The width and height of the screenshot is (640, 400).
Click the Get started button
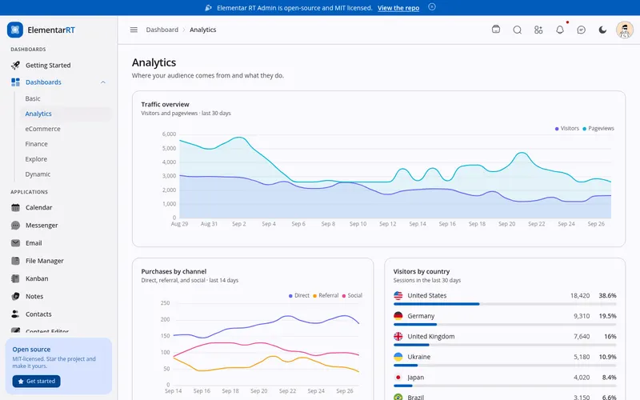click(36, 382)
